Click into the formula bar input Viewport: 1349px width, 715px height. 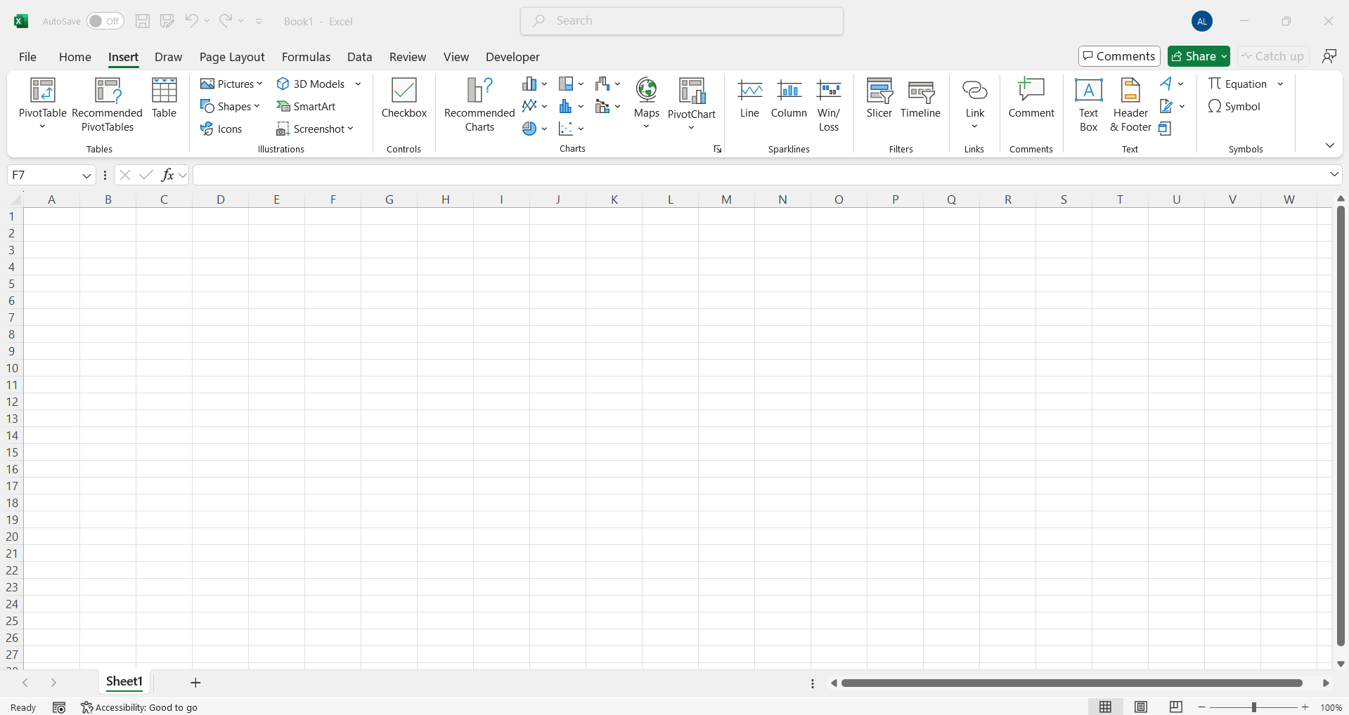(759, 175)
